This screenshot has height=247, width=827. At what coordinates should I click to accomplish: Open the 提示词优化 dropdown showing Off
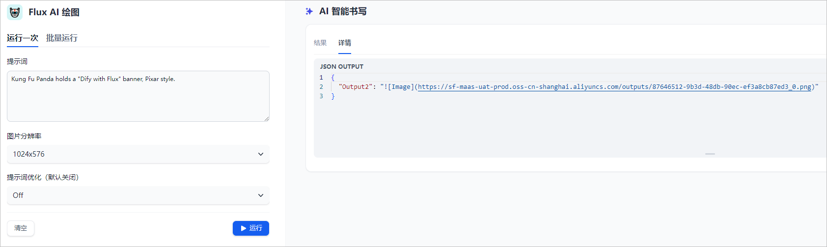(138, 195)
